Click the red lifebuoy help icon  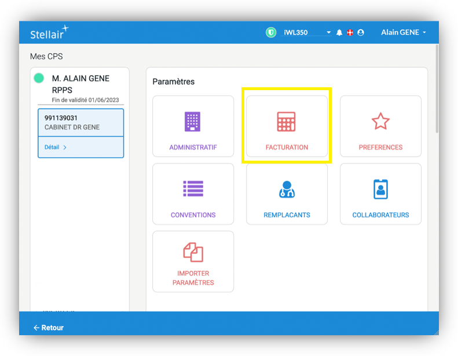tap(350, 33)
